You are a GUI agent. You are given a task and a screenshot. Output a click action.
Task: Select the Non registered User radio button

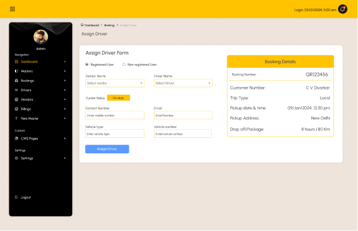(124, 65)
